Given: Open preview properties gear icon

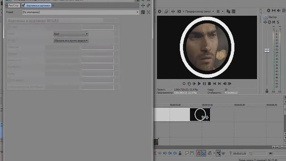Looking at the screenshot, I should [x=160, y=12].
